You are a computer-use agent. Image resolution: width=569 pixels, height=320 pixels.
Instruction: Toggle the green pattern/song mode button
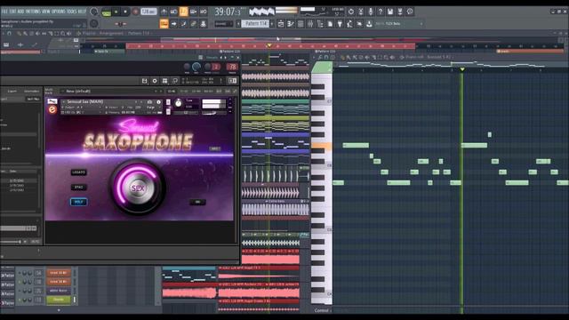tap(107, 12)
